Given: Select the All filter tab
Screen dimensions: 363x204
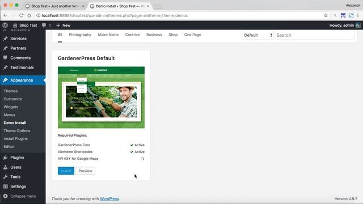Looking at the screenshot, I should coord(60,35).
